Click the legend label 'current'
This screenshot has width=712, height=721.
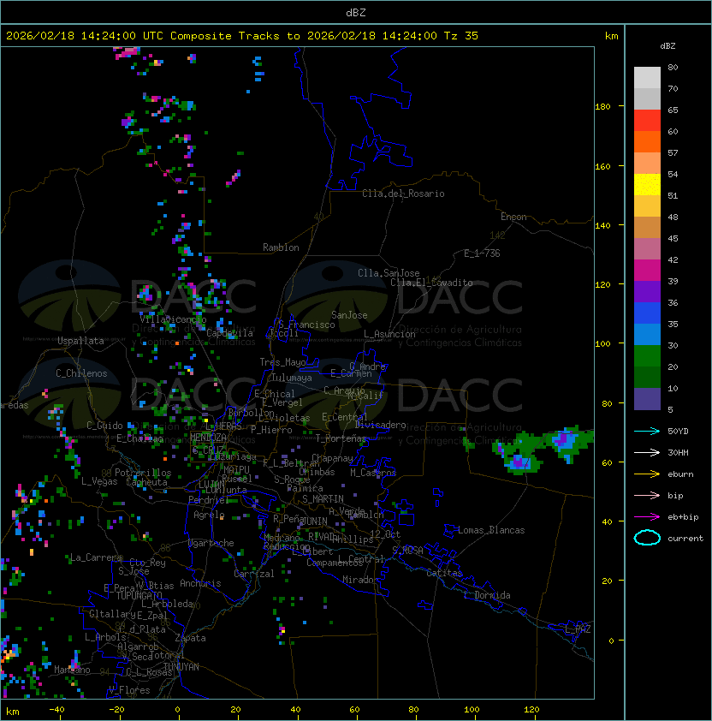685,539
